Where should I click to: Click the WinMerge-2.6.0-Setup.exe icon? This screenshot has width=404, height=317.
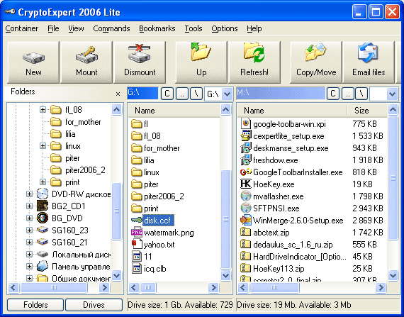(x=245, y=220)
